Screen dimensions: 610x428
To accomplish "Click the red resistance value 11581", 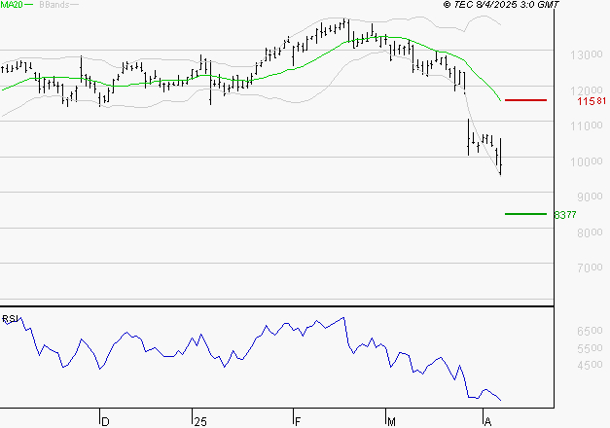I will coord(592,101).
